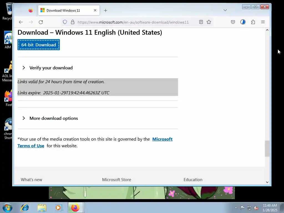Click the padlock site security icon
Viewport: 284px width, 213px height.
pos(73,22)
